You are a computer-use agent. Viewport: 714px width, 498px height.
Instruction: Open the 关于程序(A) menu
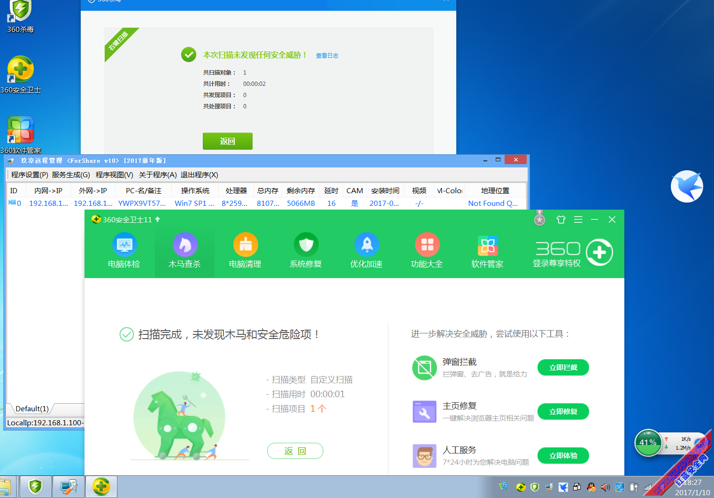[158, 175]
